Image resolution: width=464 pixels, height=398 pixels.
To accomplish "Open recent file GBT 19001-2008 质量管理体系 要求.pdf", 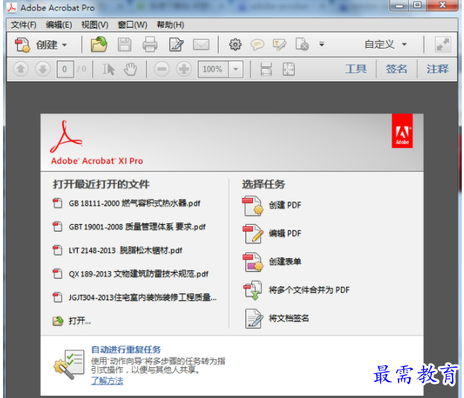I will coord(137,227).
